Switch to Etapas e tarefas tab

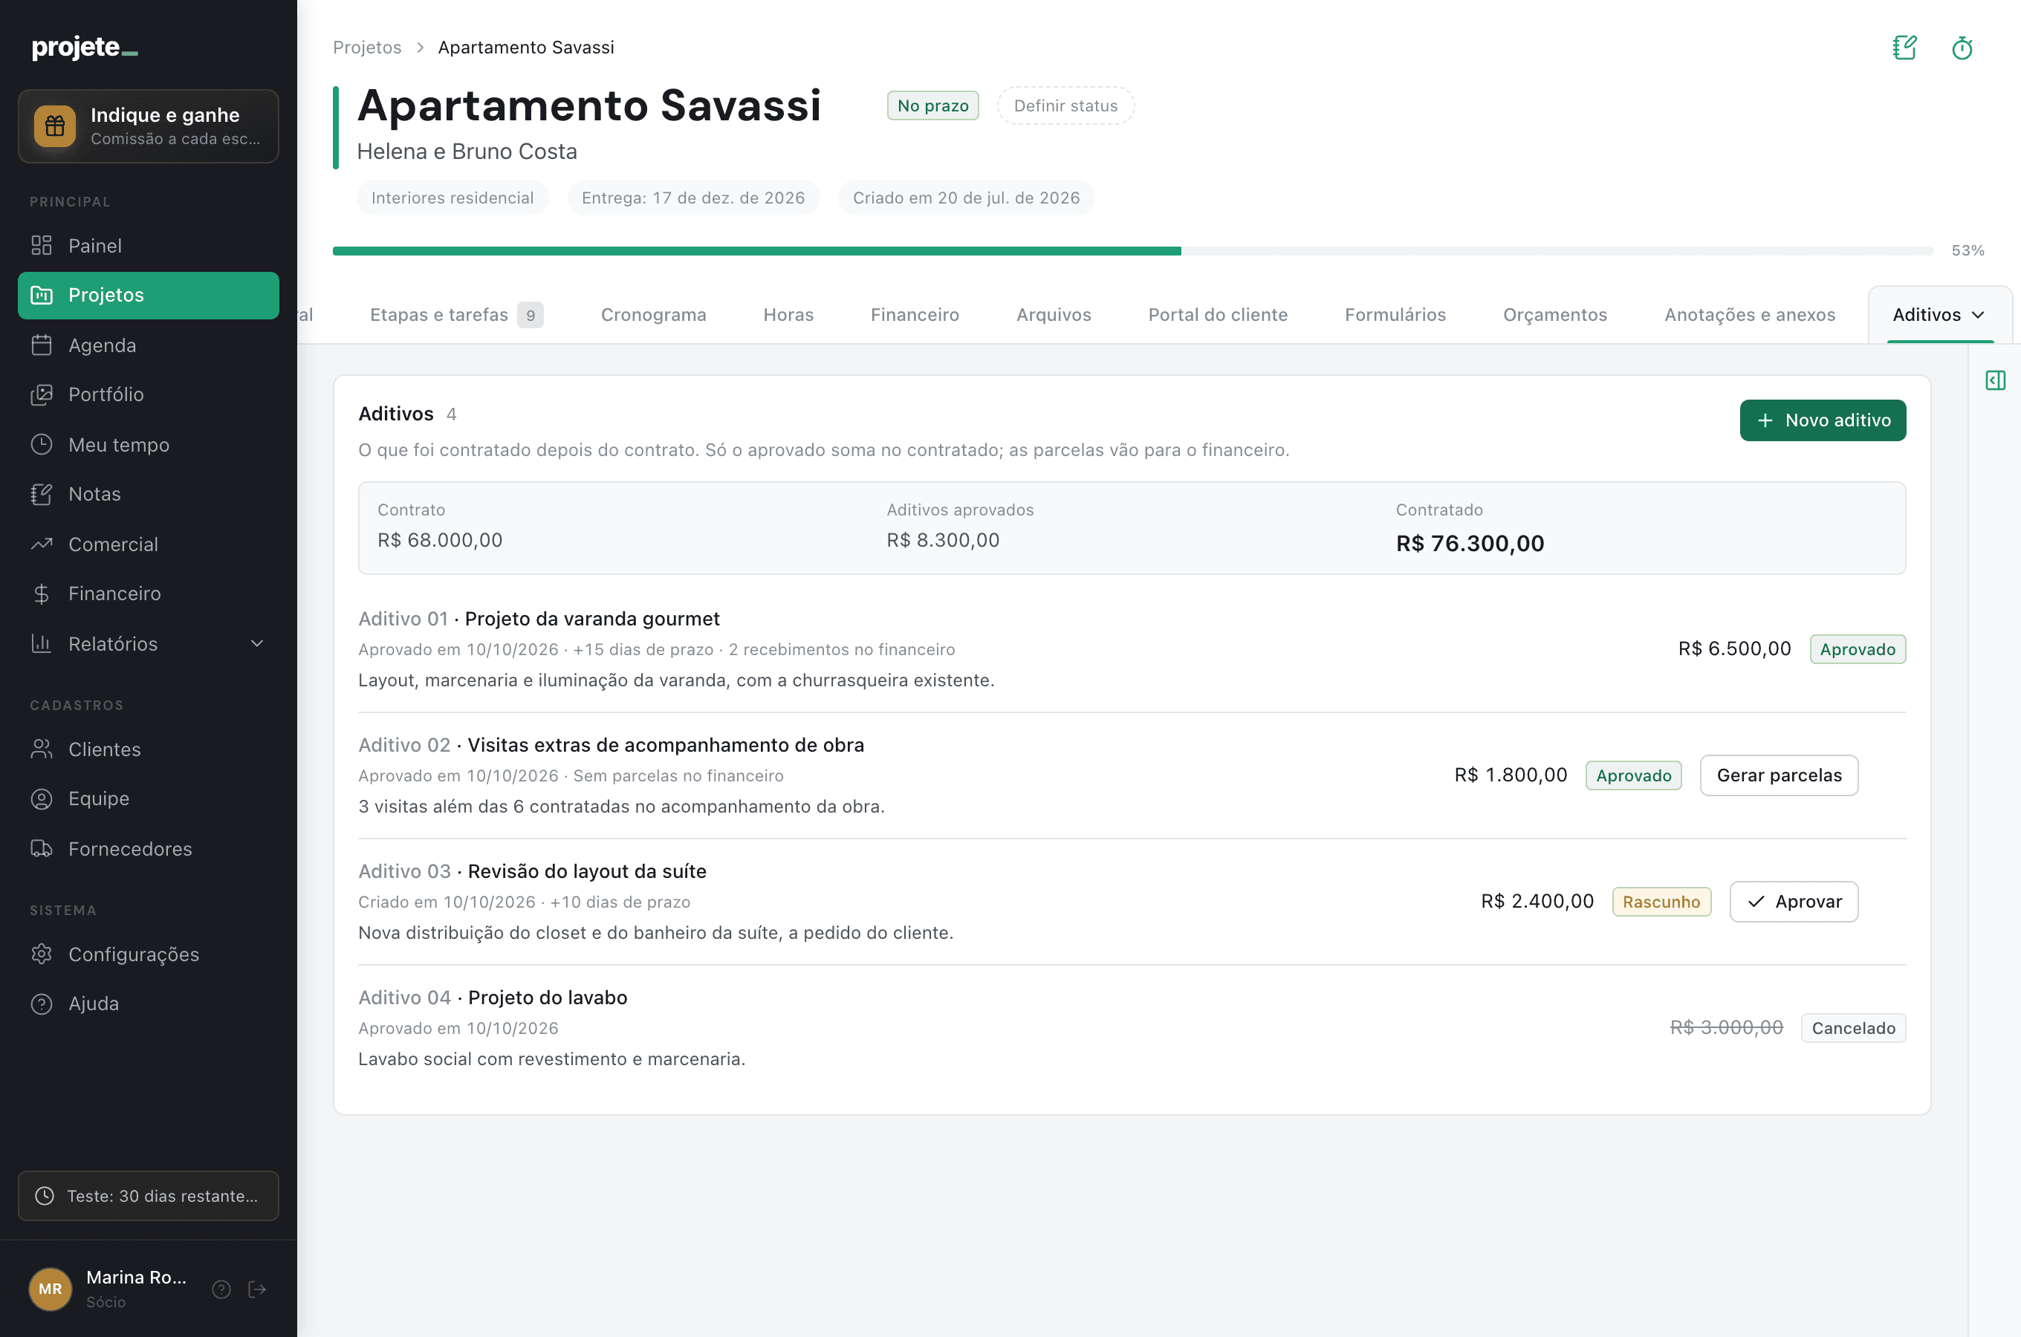tap(456, 315)
